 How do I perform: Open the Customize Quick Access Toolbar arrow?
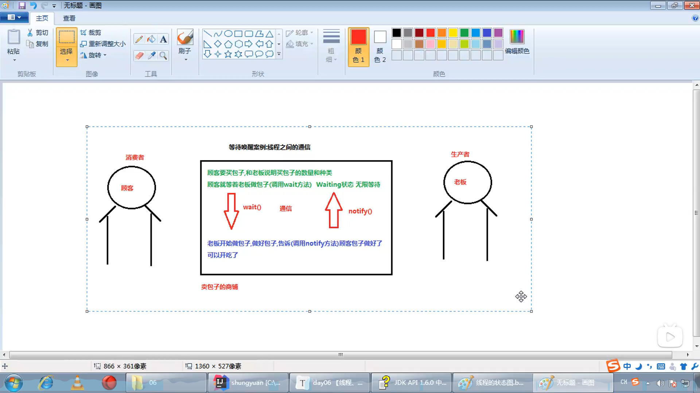click(54, 6)
